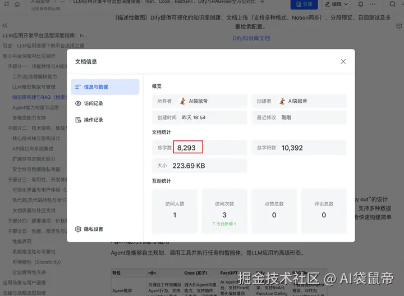Jump to outline item 企业级特性支持
The image size is (404, 296).
tap(29, 272)
